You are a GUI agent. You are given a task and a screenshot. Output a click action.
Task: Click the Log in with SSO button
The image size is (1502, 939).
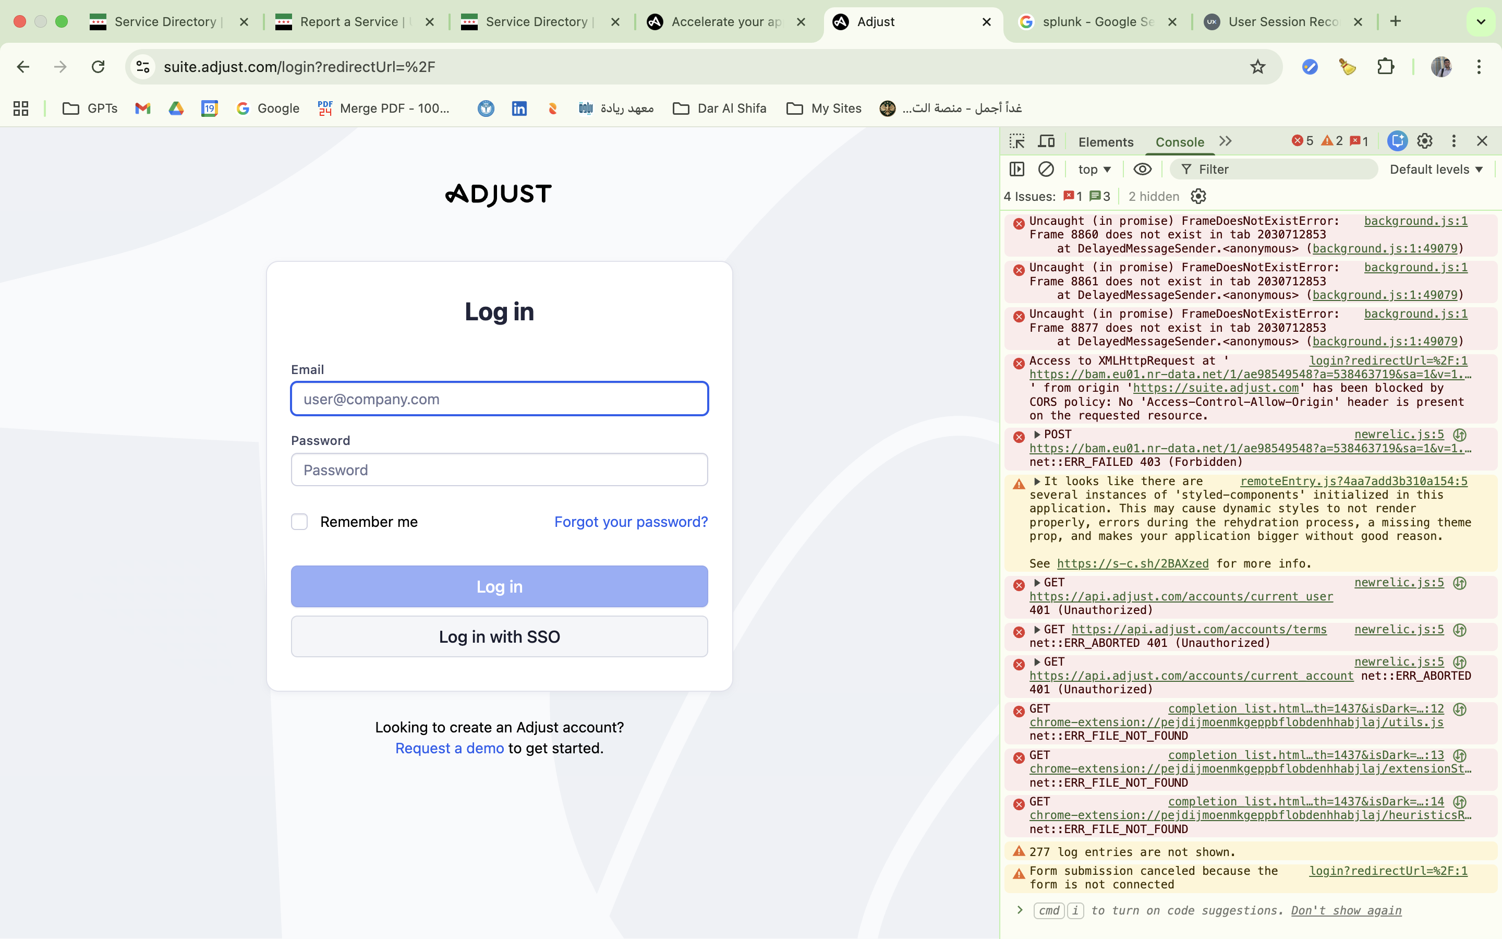coord(499,636)
